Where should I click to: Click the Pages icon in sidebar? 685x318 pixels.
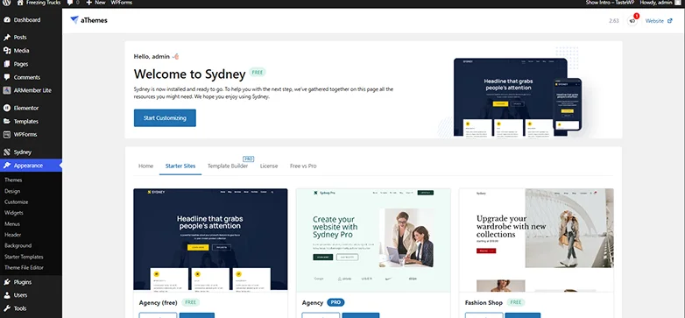point(7,64)
